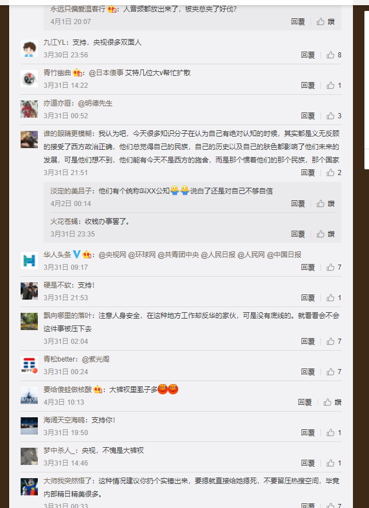Open the @人民日报 mention link
Image resolution: width=369 pixels, height=508 pixels.
pos(218,255)
